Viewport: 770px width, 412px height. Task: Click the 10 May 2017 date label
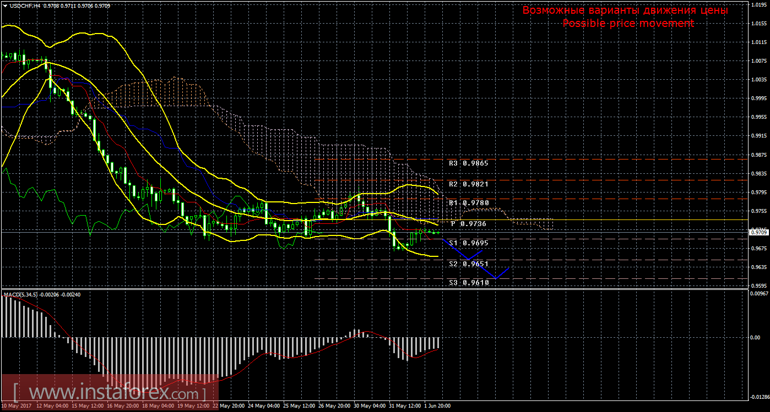click(17, 406)
